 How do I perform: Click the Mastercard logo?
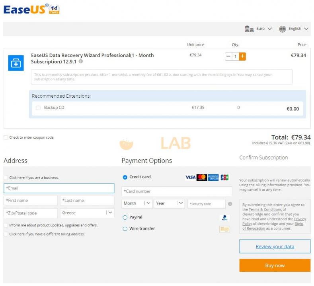coord(202,177)
